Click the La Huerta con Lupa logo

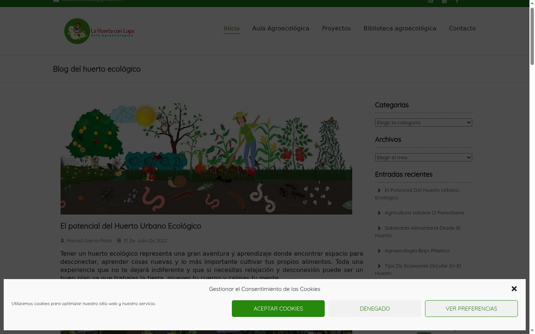point(99,31)
